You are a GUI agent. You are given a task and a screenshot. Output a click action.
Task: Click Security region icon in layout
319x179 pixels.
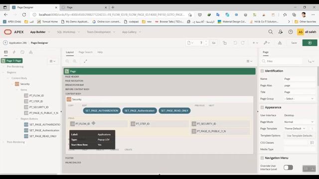click(69, 99)
